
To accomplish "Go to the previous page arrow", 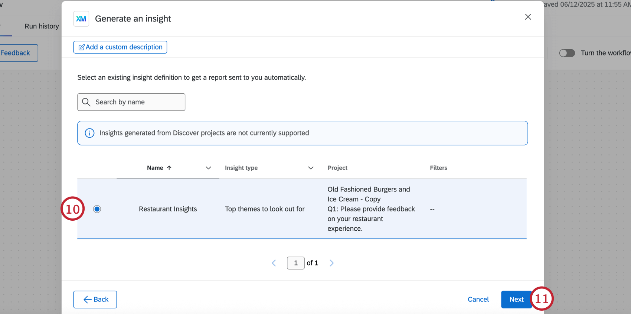I will (274, 263).
